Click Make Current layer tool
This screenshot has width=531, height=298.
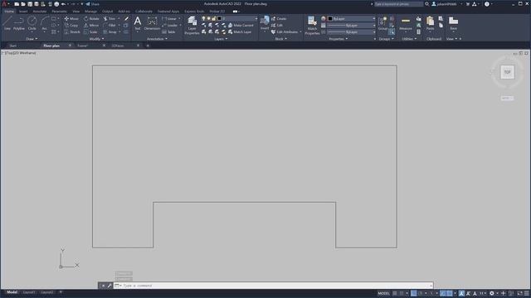241,26
